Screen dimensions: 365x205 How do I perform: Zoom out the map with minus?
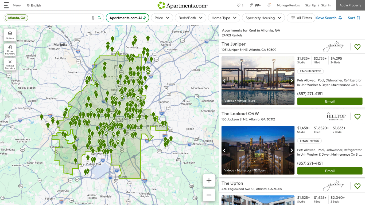[x=209, y=195]
